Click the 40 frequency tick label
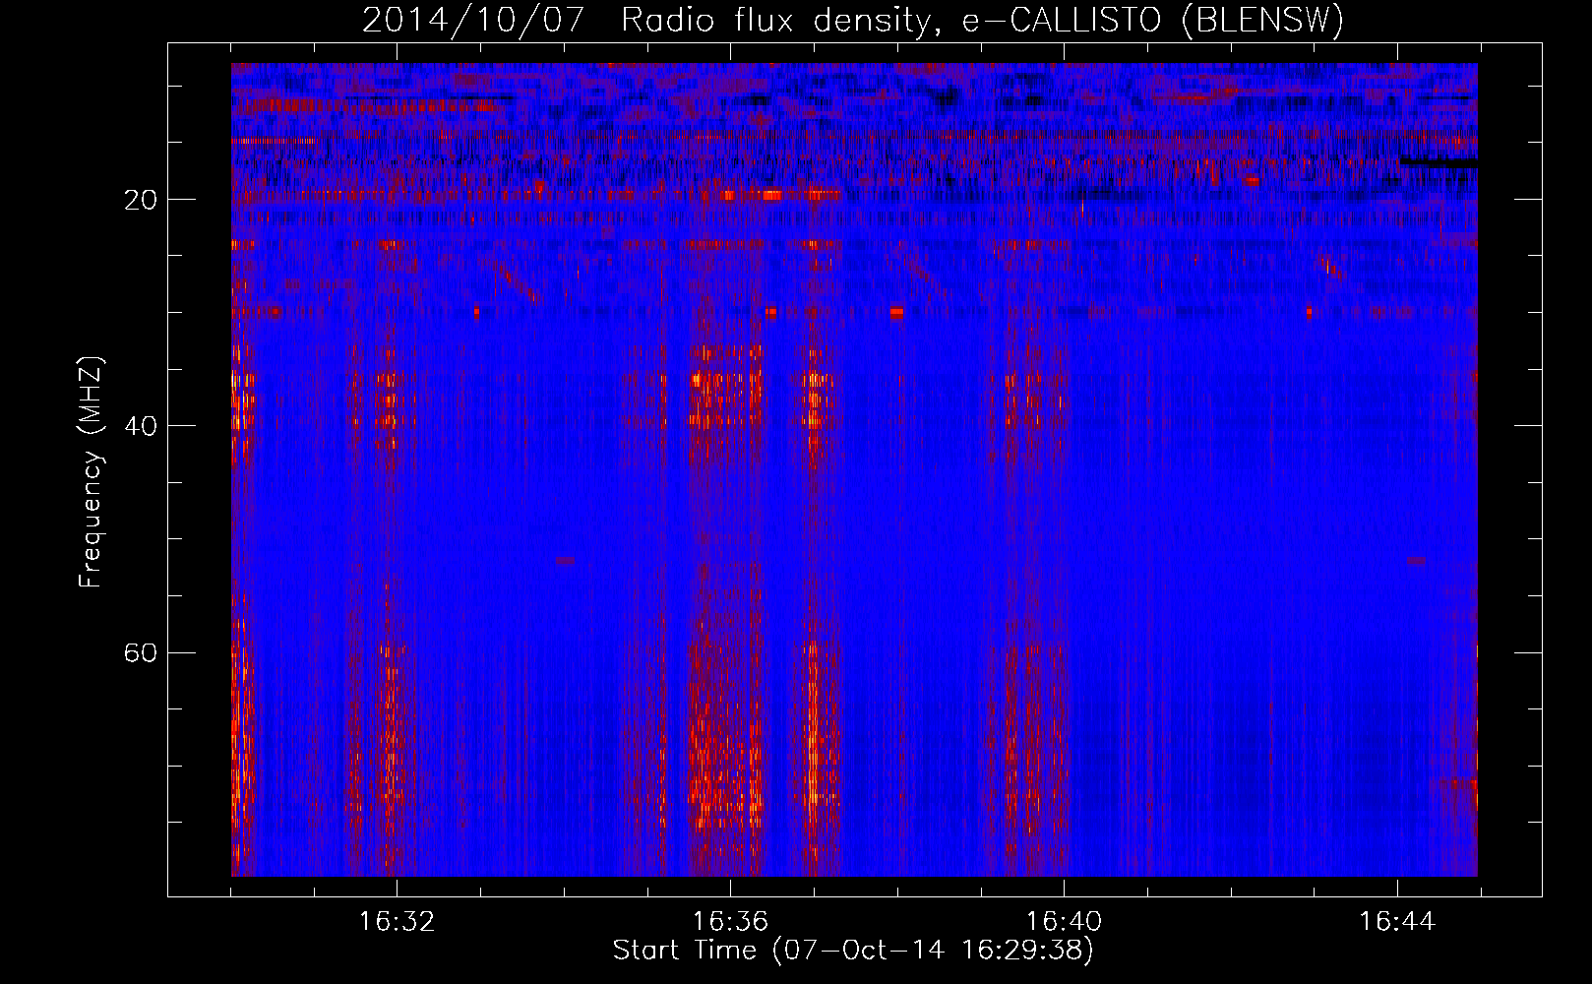Image resolution: width=1592 pixels, height=984 pixels. click(141, 426)
